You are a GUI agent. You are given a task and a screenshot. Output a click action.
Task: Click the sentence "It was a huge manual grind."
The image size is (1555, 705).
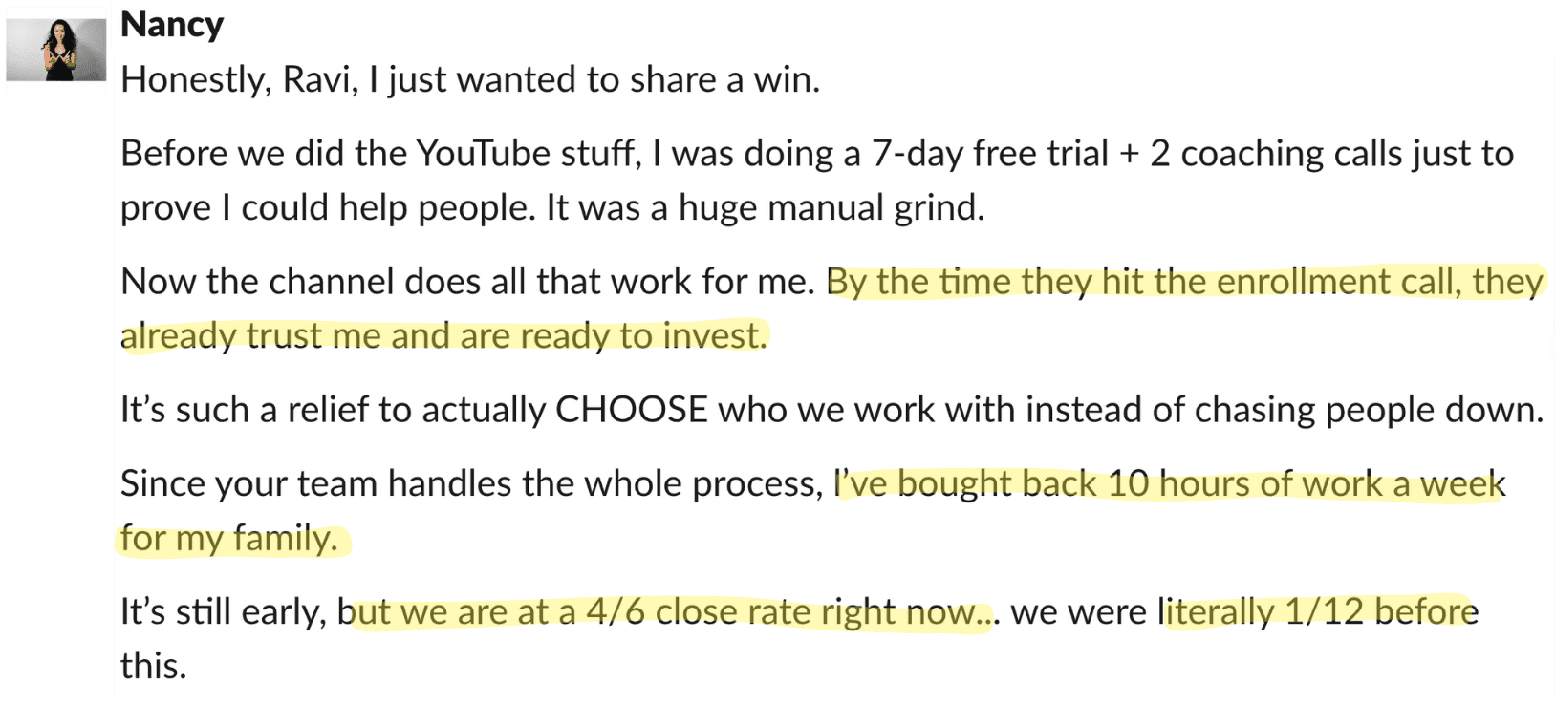pyautogui.click(x=765, y=208)
